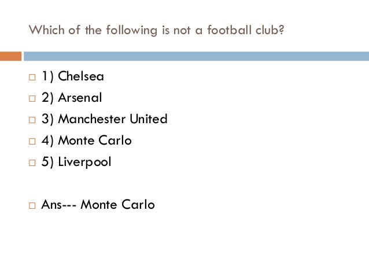Click the slide title about football club

pyautogui.click(x=156, y=30)
